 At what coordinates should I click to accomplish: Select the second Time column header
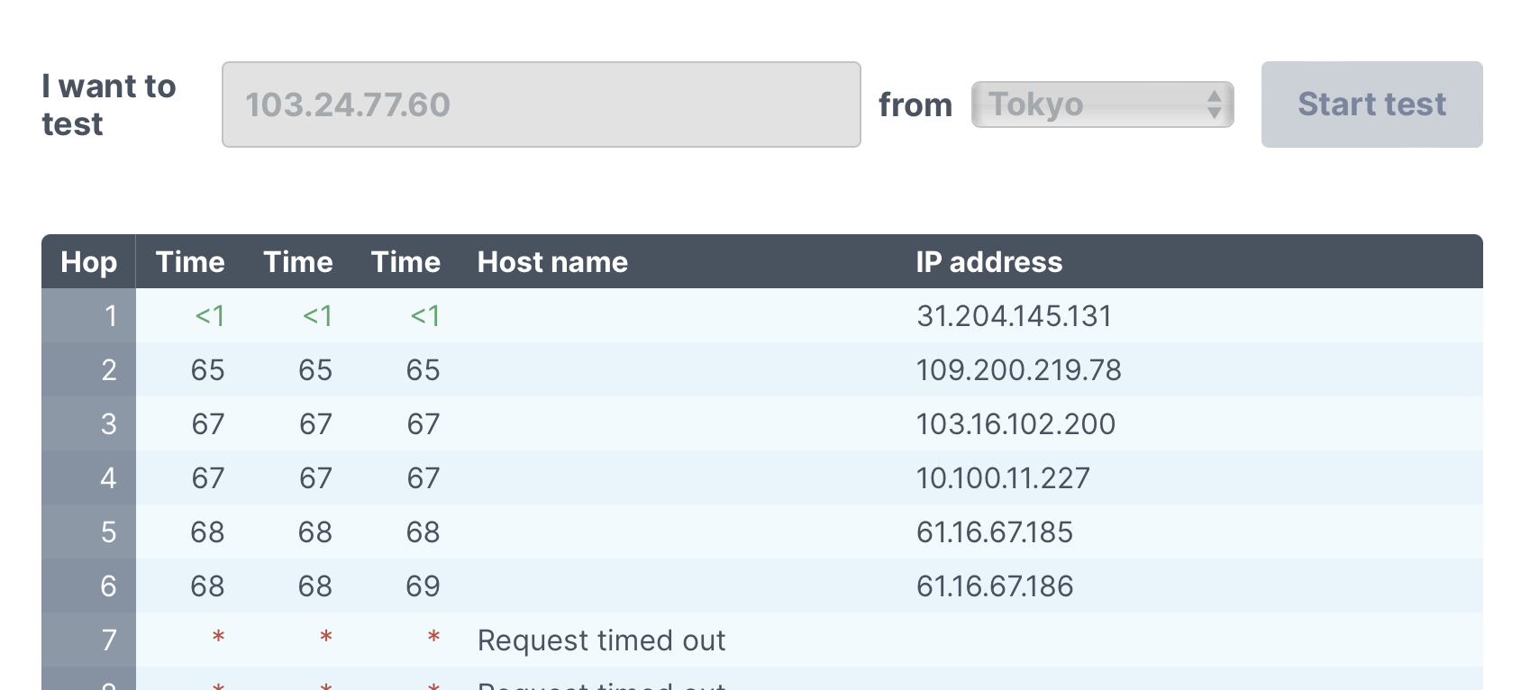[x=298, y=262]
